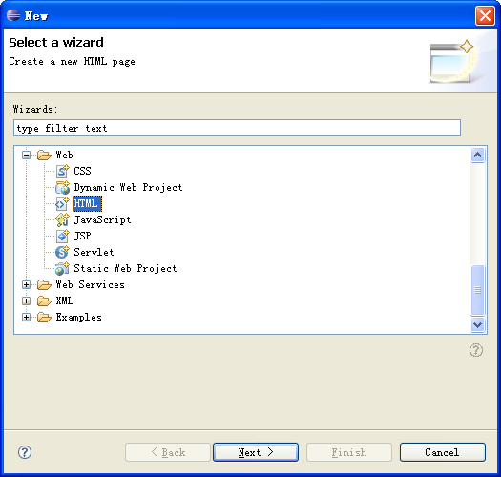Image resolution: width=501 pixels, height=477 pixels.
Task: Expand the Web Services folder
Action: coord(26,284)
